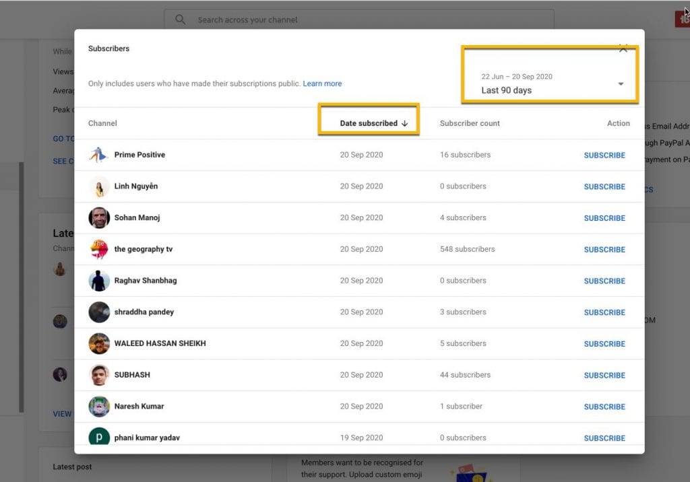Image resolution: width=690 pixels, height=482 pixels.
Task: Subscribe to Prime Positive
Action: coord(604,155)
